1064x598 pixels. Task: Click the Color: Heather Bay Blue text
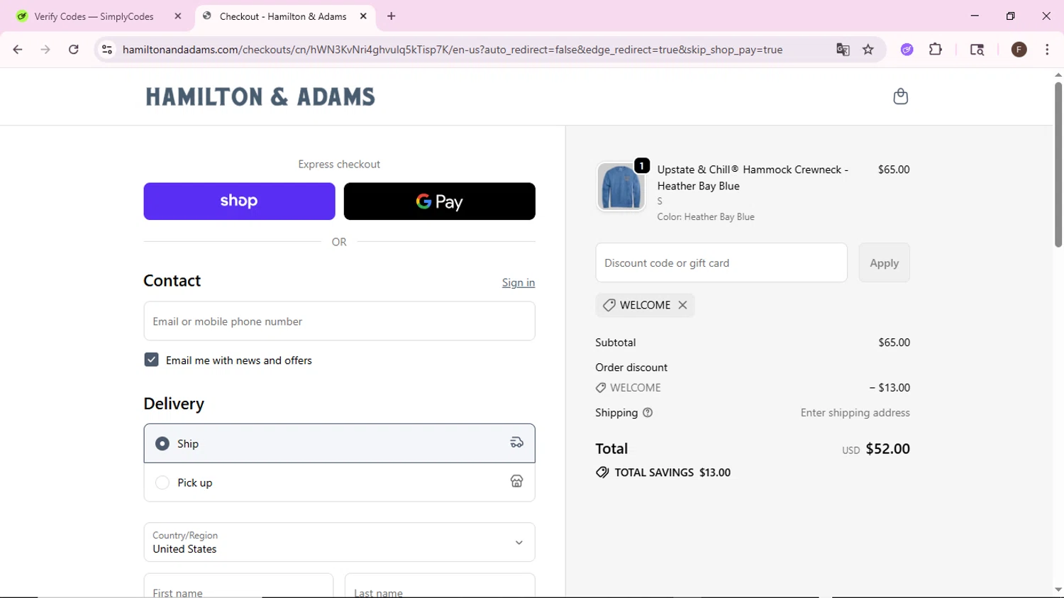click(706, 217)
